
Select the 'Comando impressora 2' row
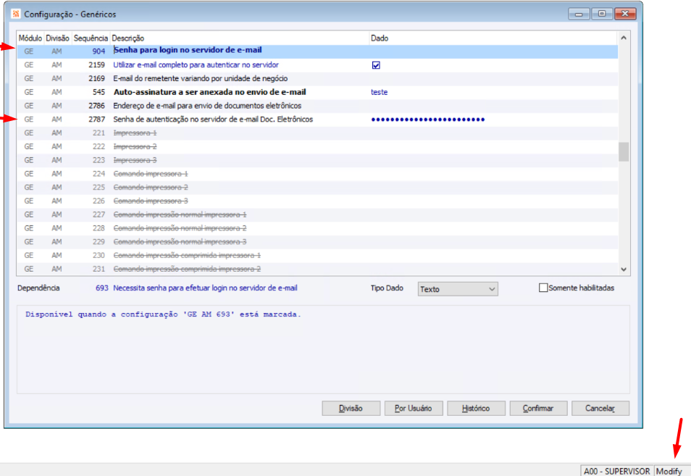(317, 188)
